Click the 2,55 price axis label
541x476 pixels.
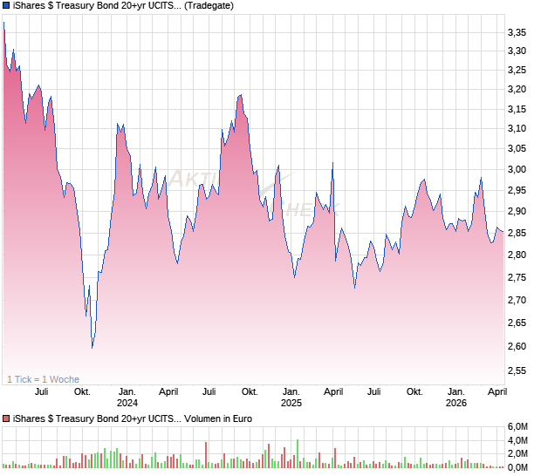point(517,371)
